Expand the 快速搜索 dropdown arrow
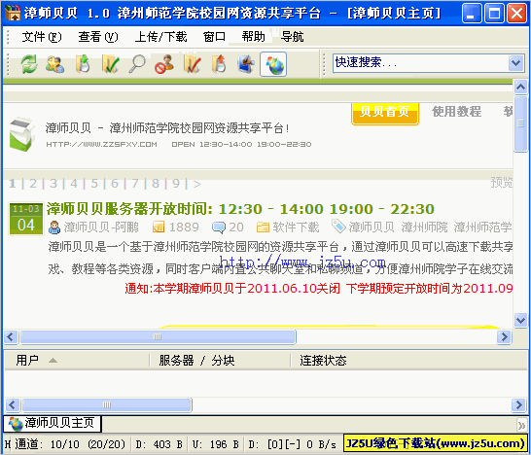This screenshot has width=531, height=455. click(516, 63)
